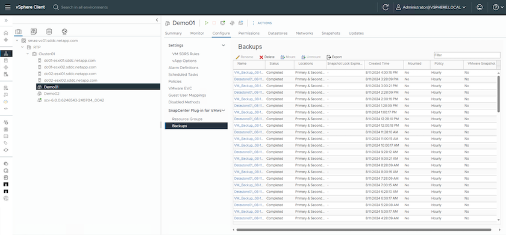The width and height of the screenshot is (506, 235).
Task: Expand the left navigation rail
Action: (6, 20)
